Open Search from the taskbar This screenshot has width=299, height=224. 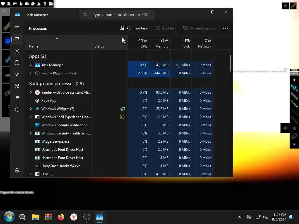point(22,217)
